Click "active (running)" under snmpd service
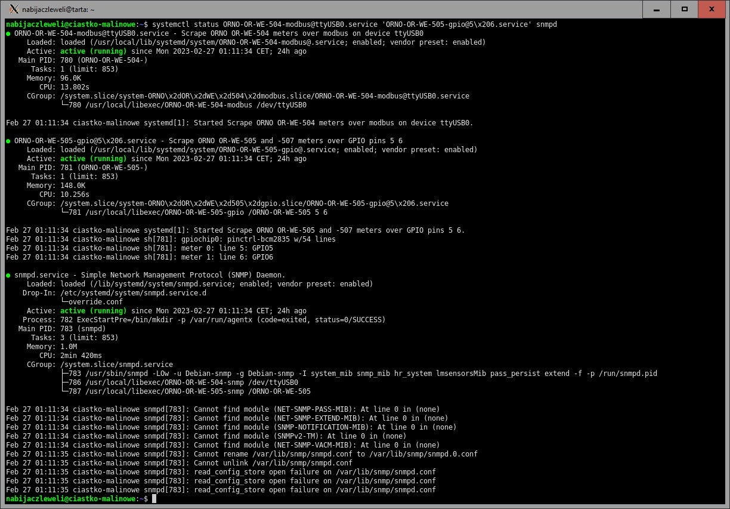Image resolution: width=730 pixels, height=509 pixels. (93, 311)
